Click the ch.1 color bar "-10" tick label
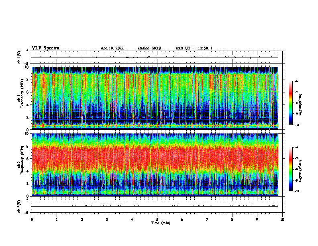The image size is (318, 246). [297, 125]
